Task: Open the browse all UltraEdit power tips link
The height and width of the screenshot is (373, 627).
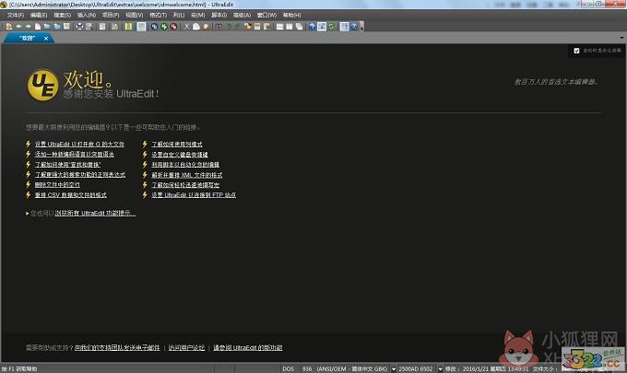Action: pos(95,214)
